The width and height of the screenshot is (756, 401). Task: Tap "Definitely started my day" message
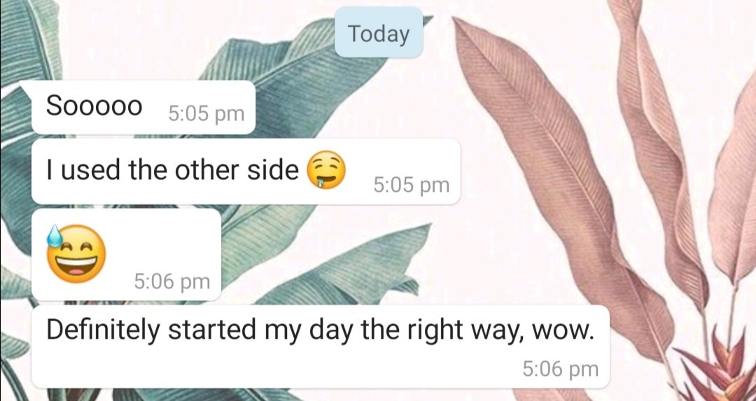click(321, 346)
